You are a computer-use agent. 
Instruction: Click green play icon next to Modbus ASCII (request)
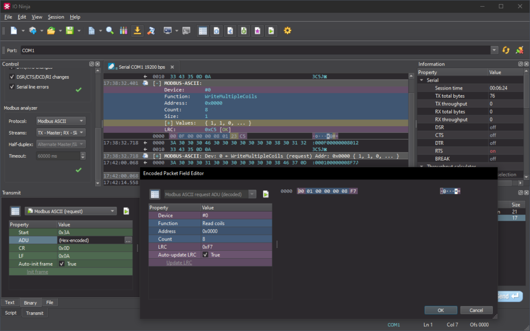126,211
